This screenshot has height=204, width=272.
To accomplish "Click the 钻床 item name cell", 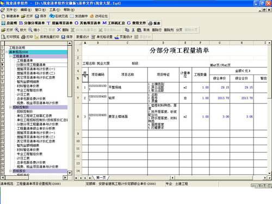I will click(x=128, y=98).
